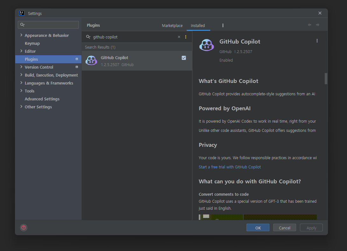
Task: Click the Apply button
Action: (311, 227)
